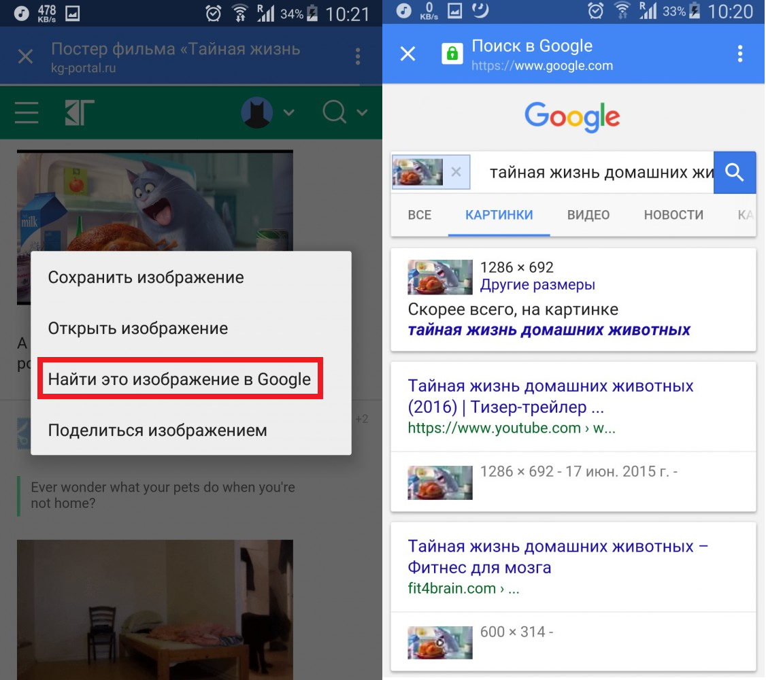Switch to the НОВОСТИ tab

click(673, 215)
